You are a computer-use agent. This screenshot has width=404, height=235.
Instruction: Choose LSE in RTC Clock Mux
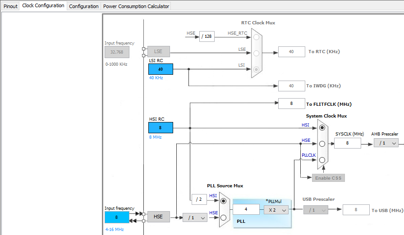point(256,53)
